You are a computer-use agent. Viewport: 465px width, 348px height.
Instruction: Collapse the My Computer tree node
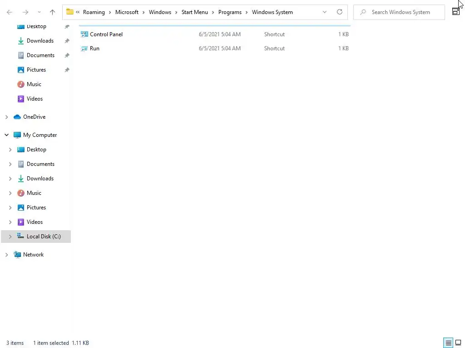(x=6, y=135)
